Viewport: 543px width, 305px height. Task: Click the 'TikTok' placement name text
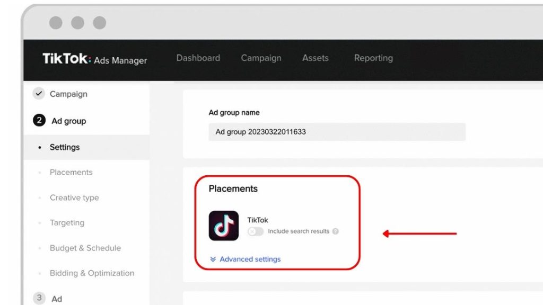[x=258, y=220]
